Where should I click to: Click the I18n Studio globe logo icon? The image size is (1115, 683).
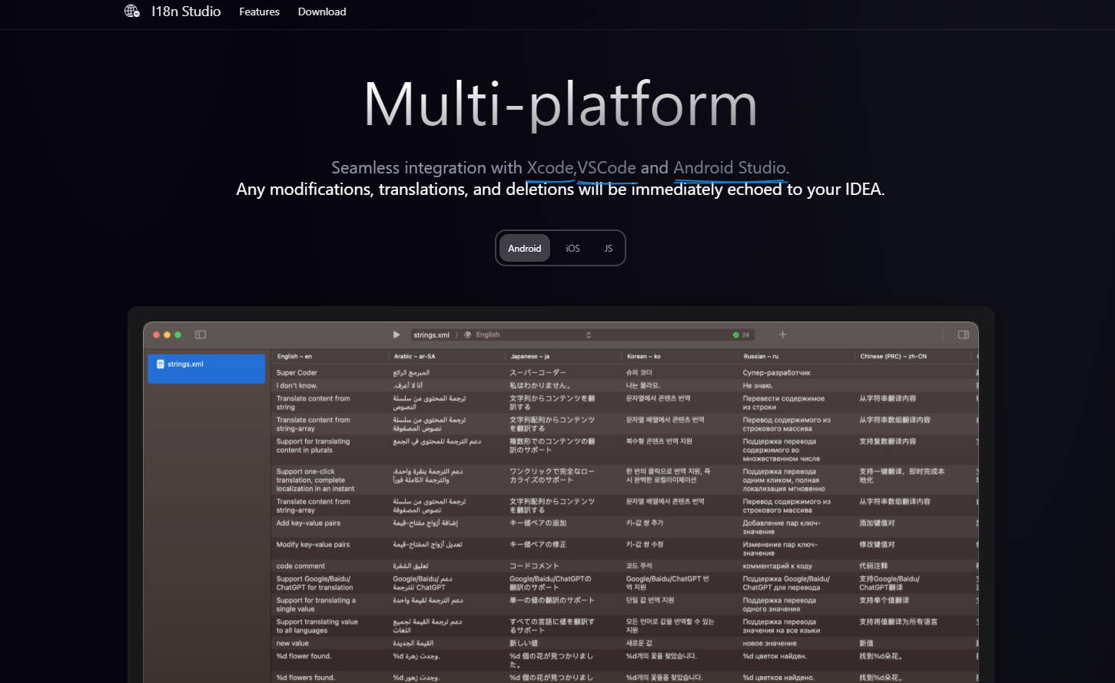(132, 12)
